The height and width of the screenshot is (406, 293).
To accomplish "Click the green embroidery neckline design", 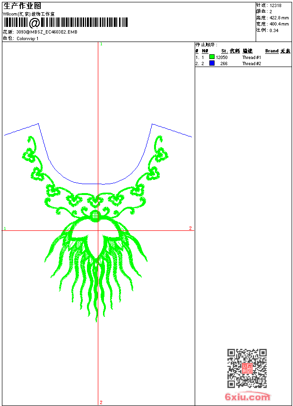I will point(95,228).
